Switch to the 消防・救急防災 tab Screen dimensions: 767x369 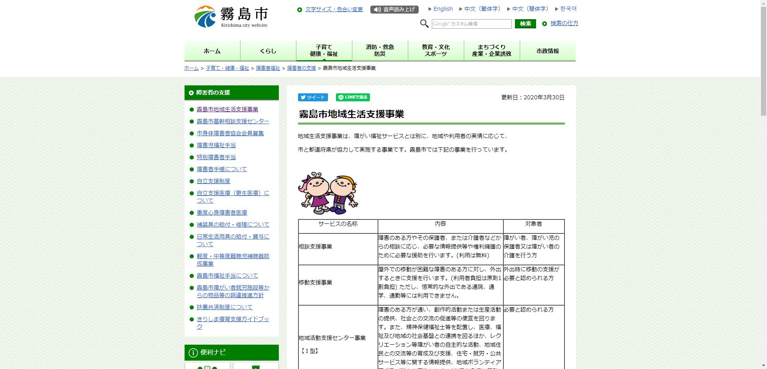pyautogui.click(x=379, y=50)
